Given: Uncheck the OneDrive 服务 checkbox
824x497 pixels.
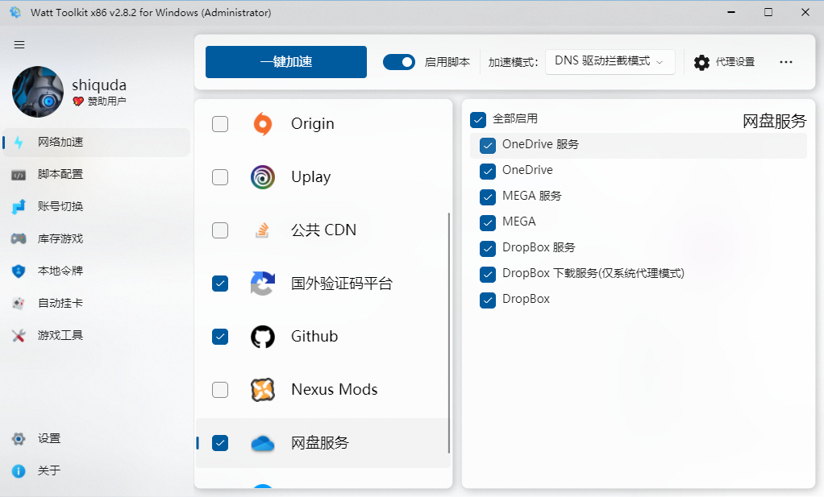Looking at the screenshot, I should 488,146.
